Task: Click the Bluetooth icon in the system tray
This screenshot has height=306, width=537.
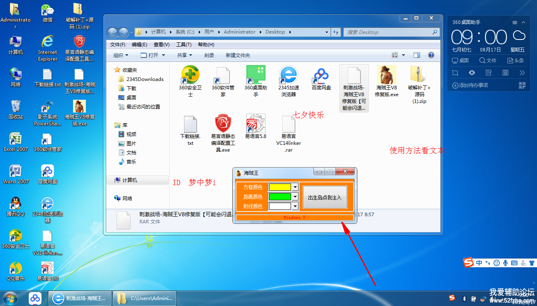Action: [x=464, y=298]
